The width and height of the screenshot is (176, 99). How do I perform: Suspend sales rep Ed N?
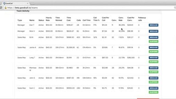point(153,42)
